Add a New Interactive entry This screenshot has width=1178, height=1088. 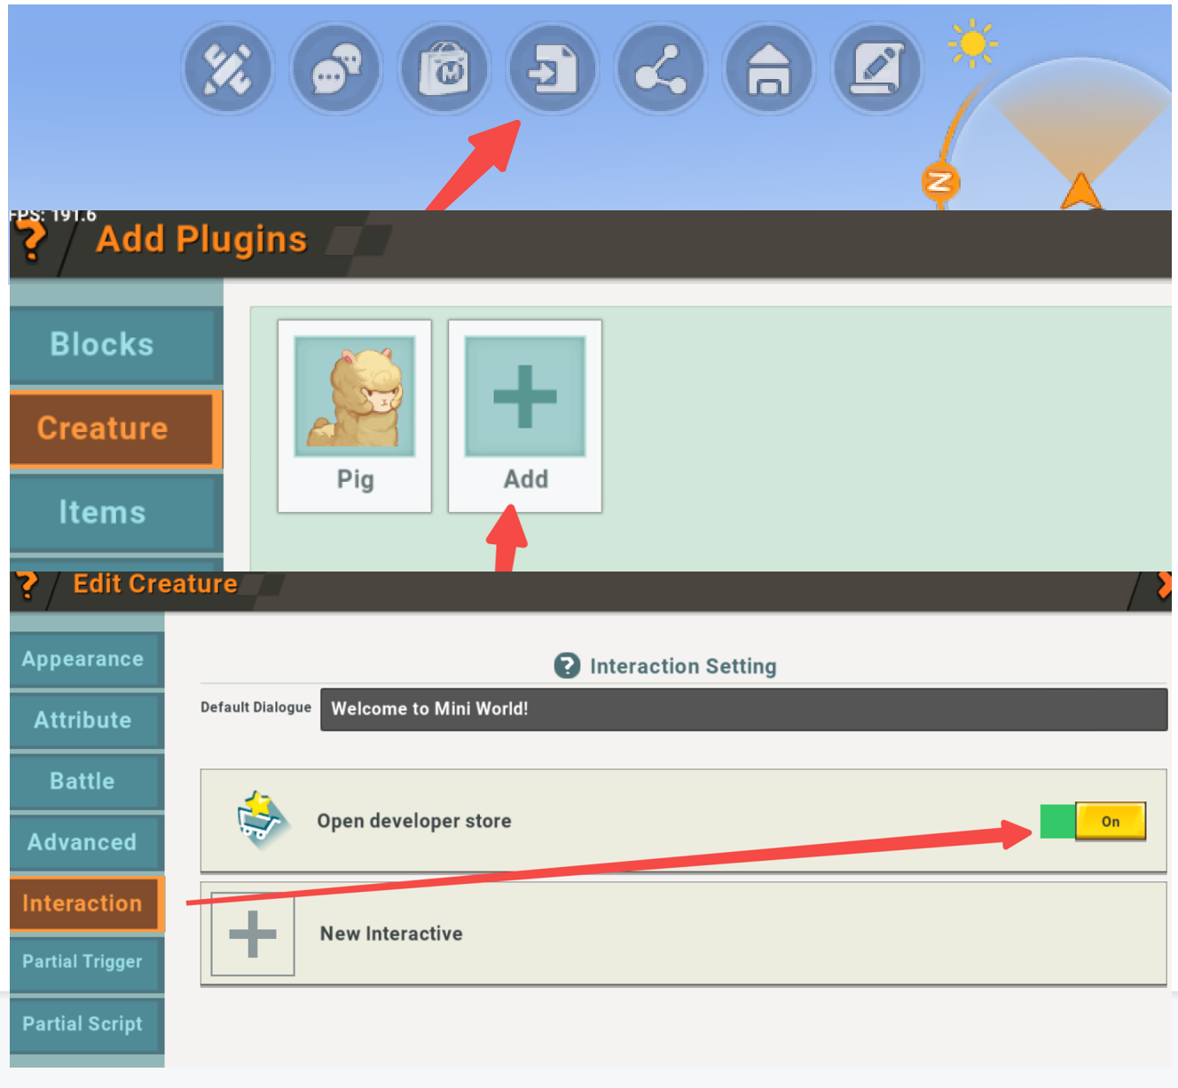(x=253, y=934)
